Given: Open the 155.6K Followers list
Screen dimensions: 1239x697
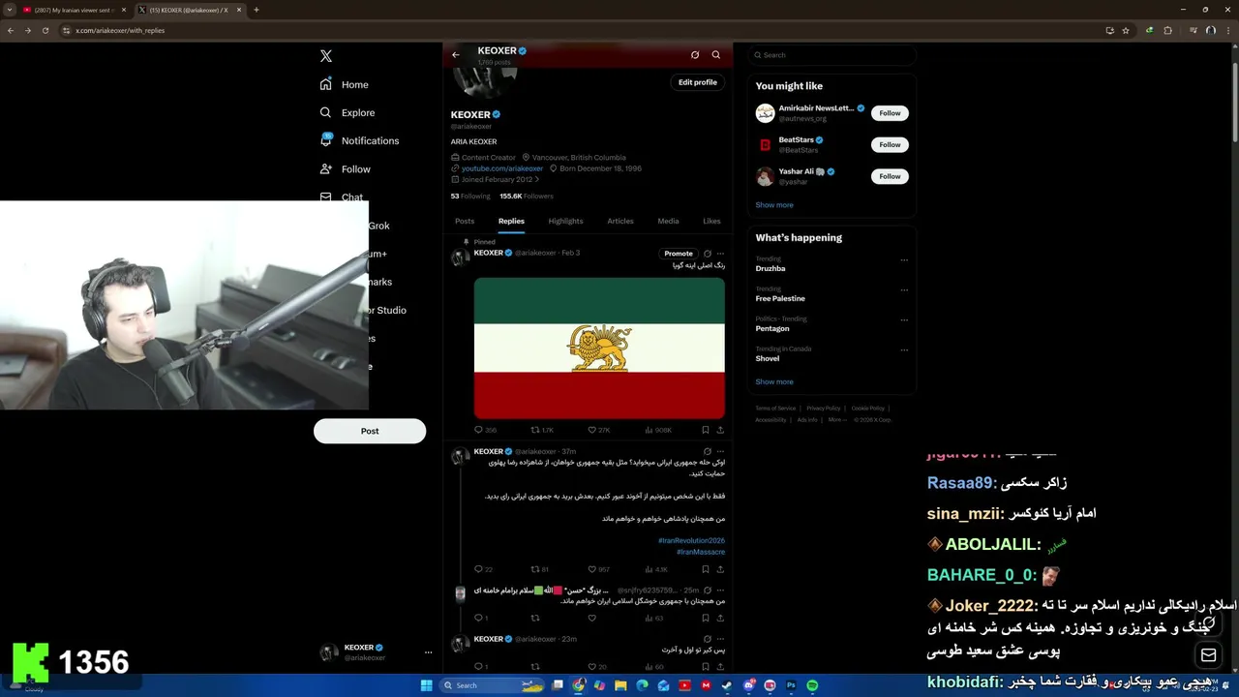Looking at the screenshot, I should point(527,197).
